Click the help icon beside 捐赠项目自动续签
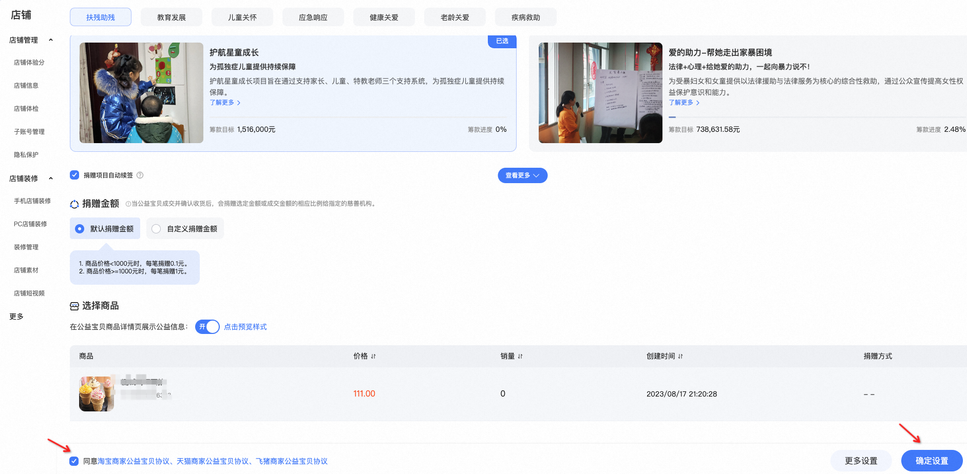Viewport: 967px width, 474px height. pyautogui.click(x=140, y=175)
